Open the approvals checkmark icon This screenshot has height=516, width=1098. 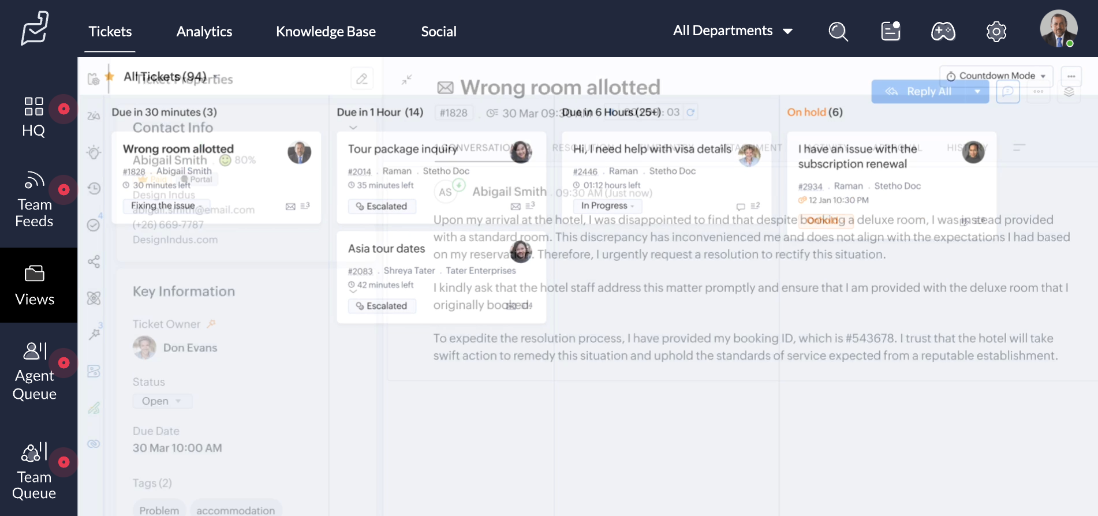pos(94,225)
